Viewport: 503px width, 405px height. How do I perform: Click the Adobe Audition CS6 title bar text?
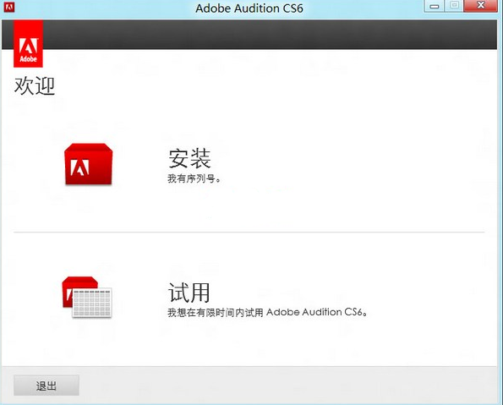[249, 8]
